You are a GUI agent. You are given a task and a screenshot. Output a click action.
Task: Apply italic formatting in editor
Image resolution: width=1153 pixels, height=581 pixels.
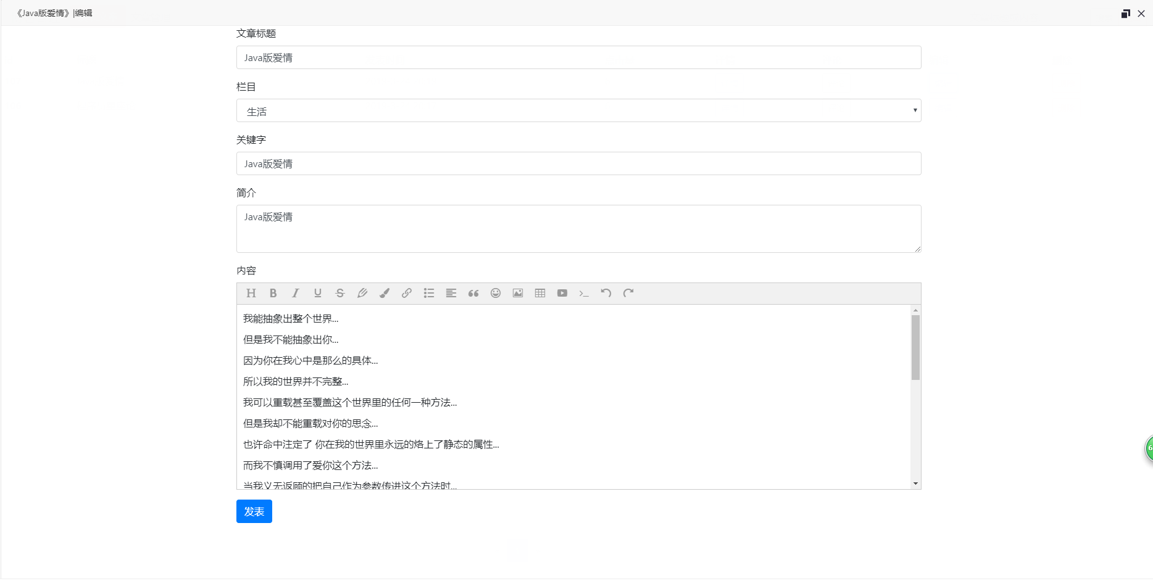[x=296, y=294]
